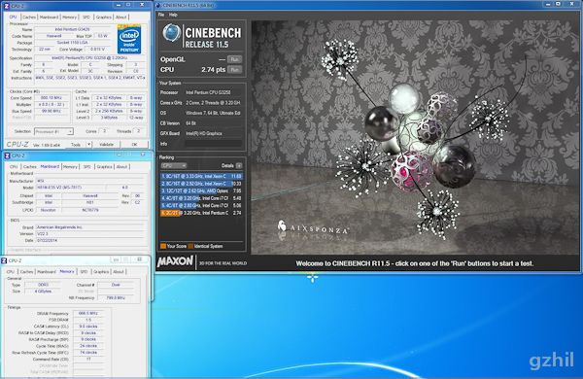The height and width of the screenshot is (379, 583).
Task: Run the CPU benchmark
Action: click(234, 70)
